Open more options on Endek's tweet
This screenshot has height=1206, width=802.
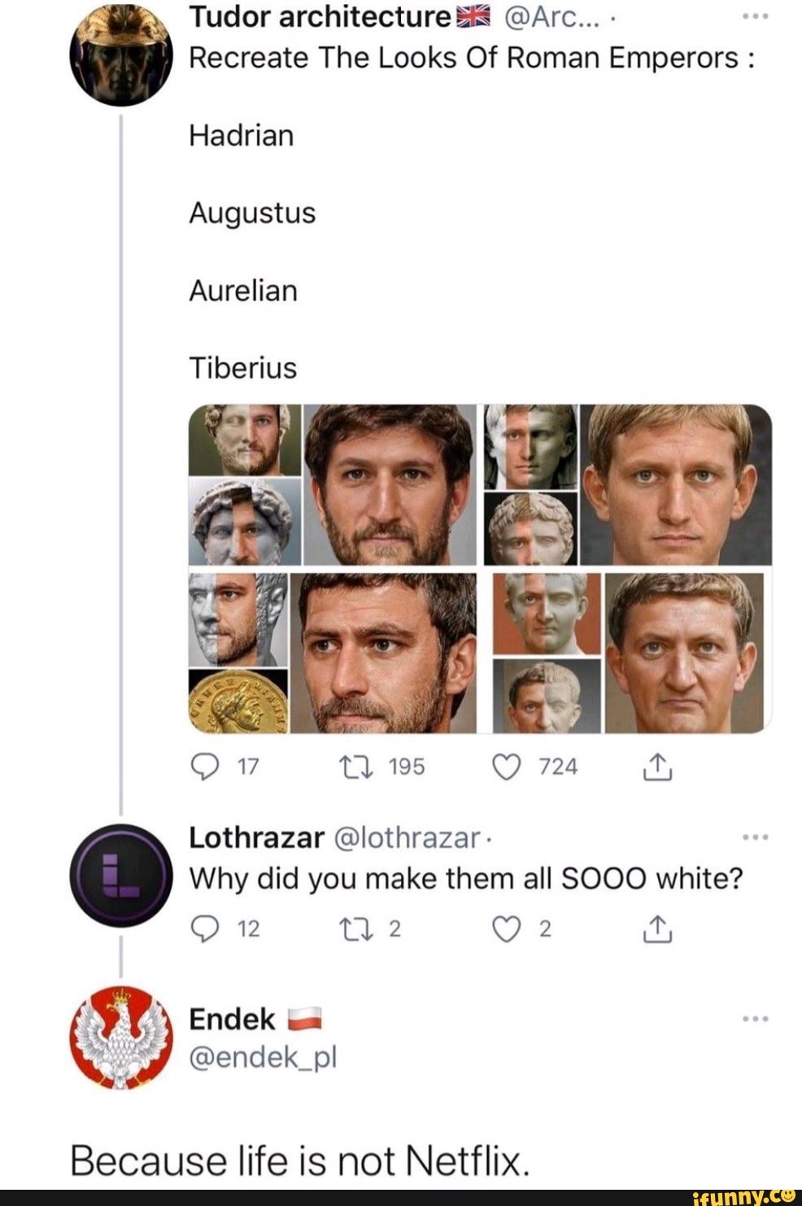point(756,1018)
